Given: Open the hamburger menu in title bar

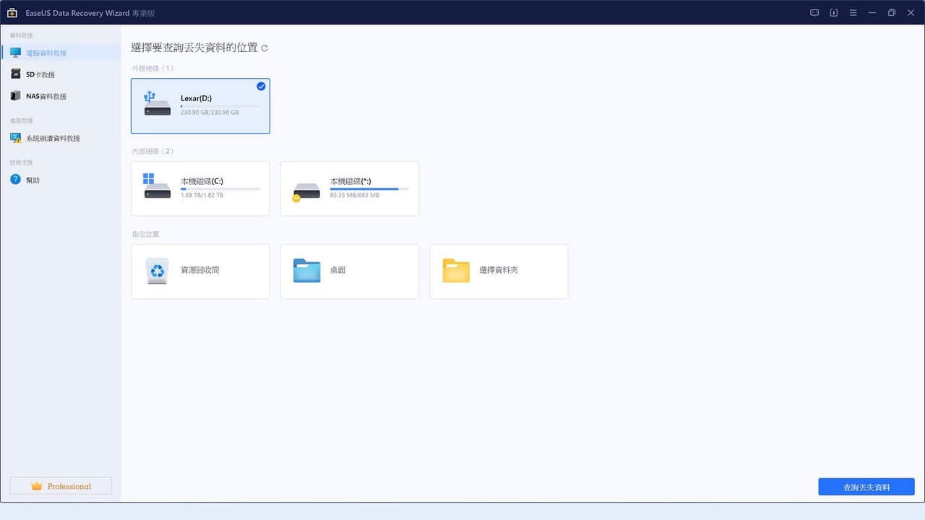Looking at the screenshot, I should pos(853,13).
